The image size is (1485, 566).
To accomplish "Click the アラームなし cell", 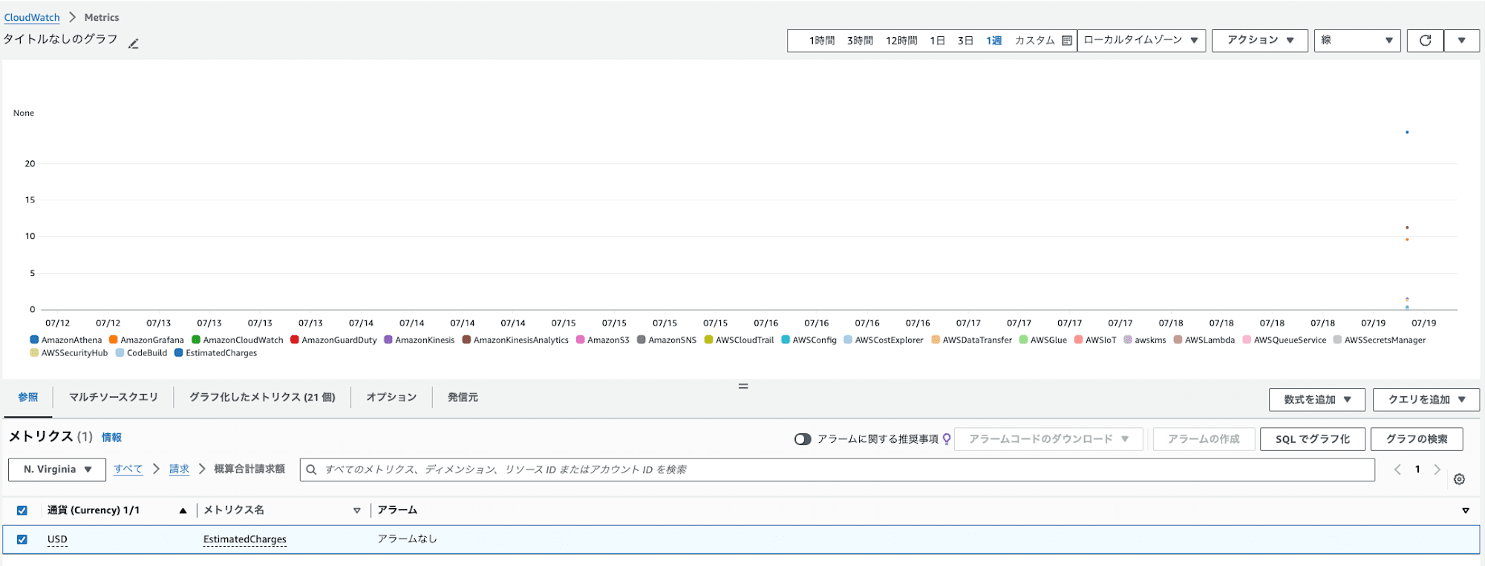I will [x=407, y=539].
